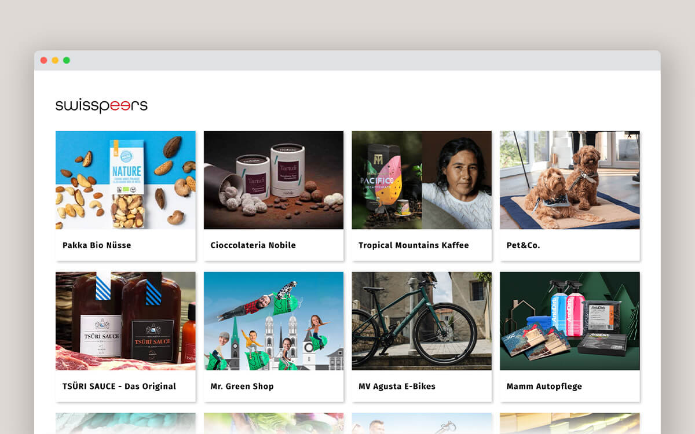Open the TSÜRI SAUCE bottles image

click(126, 321)
